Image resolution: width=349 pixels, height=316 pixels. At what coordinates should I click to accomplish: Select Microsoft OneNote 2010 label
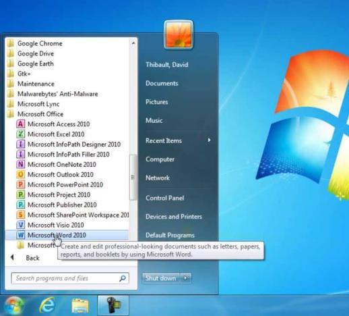62,165
